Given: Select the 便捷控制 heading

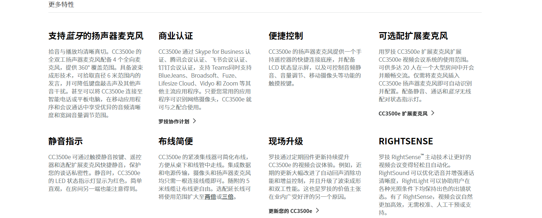Looking at the screenshot, I should 286,36.
